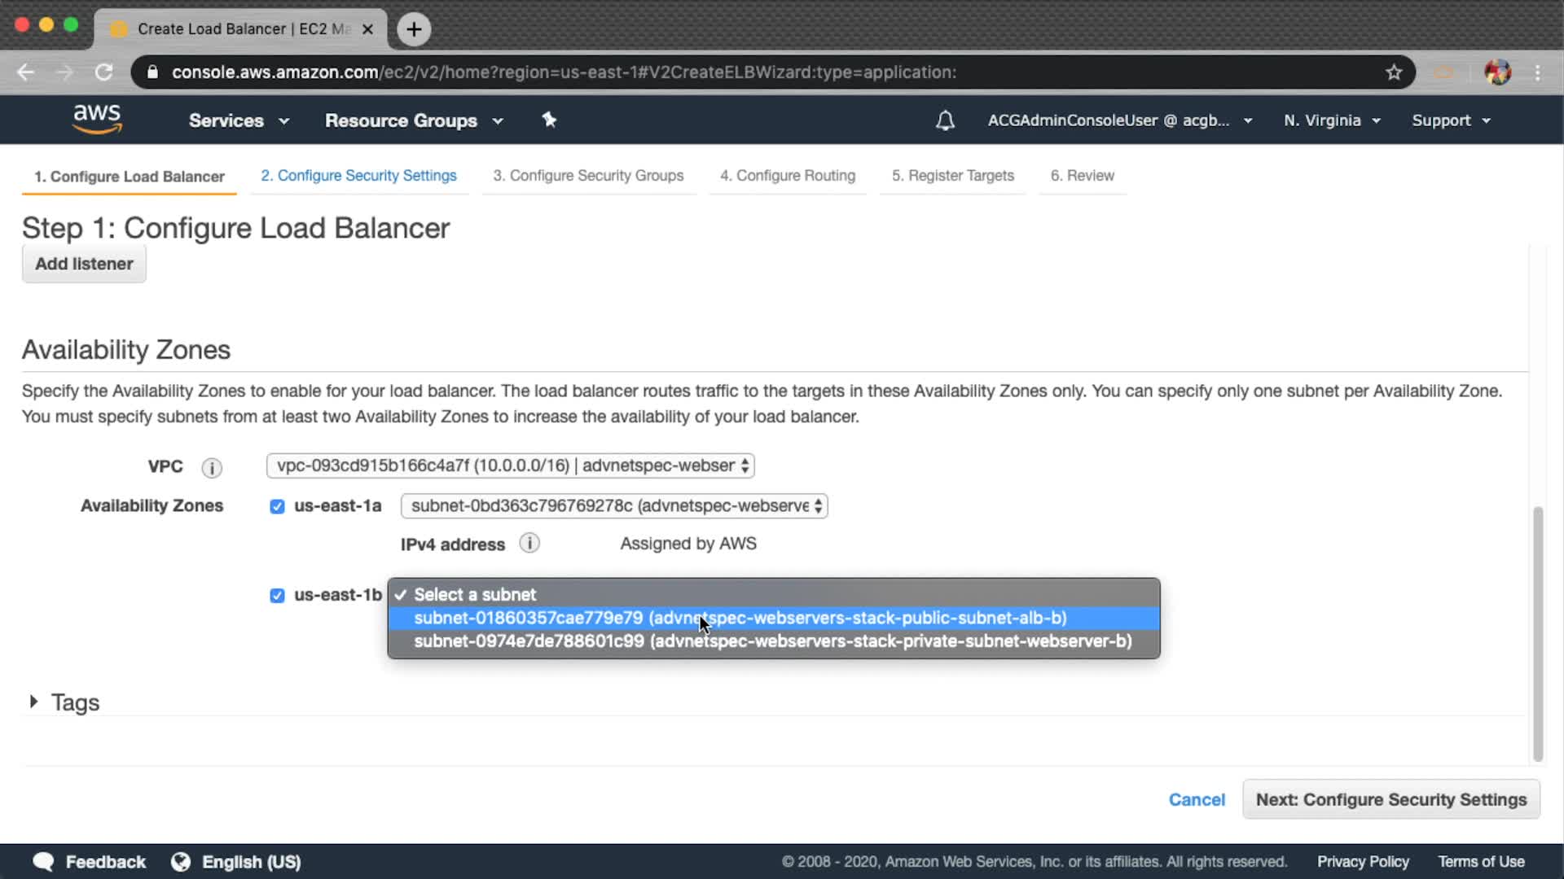The width and height of the screenshot is (1564, 879).
Task: Uncheck the us-east-1a availability zone
Action: click(x=277, y=506)
